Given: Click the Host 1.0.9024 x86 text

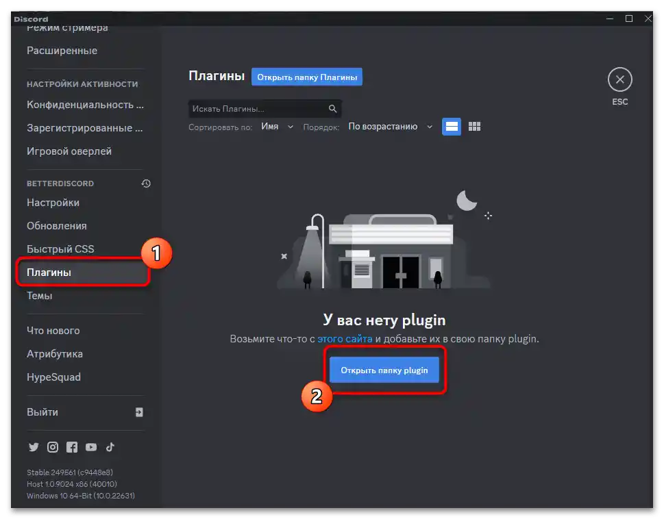Looking at the screenshot, I should [x=71, y=484].
